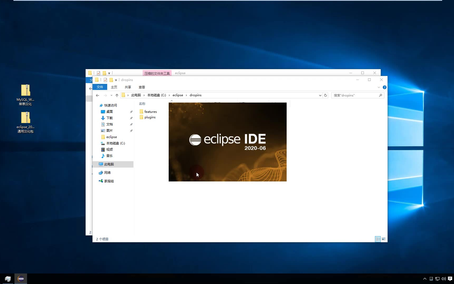
Task: Open recent locations dropdown arrow
Action: click(111, 95)
